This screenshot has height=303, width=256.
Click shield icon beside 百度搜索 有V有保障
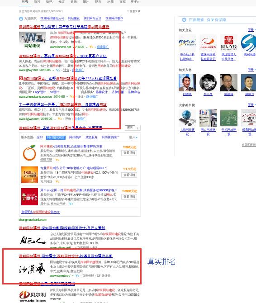184,20
